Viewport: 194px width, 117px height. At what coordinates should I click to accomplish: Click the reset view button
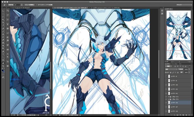pos(29,5)
